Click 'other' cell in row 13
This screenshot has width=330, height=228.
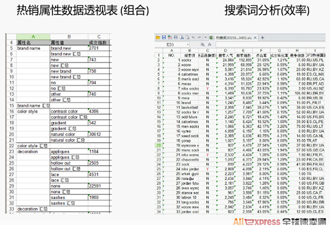[69, 94]
